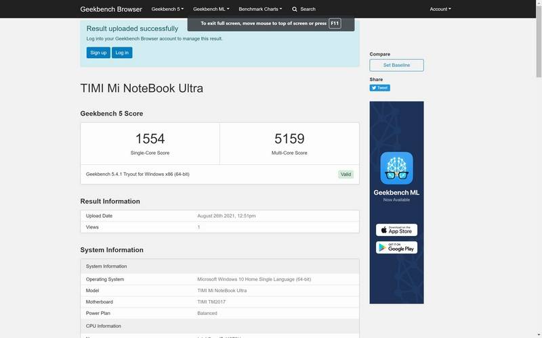Click the Geekbench ML app icon
Image resolution: width=542 pixels, height=338 pixels.
396,168
